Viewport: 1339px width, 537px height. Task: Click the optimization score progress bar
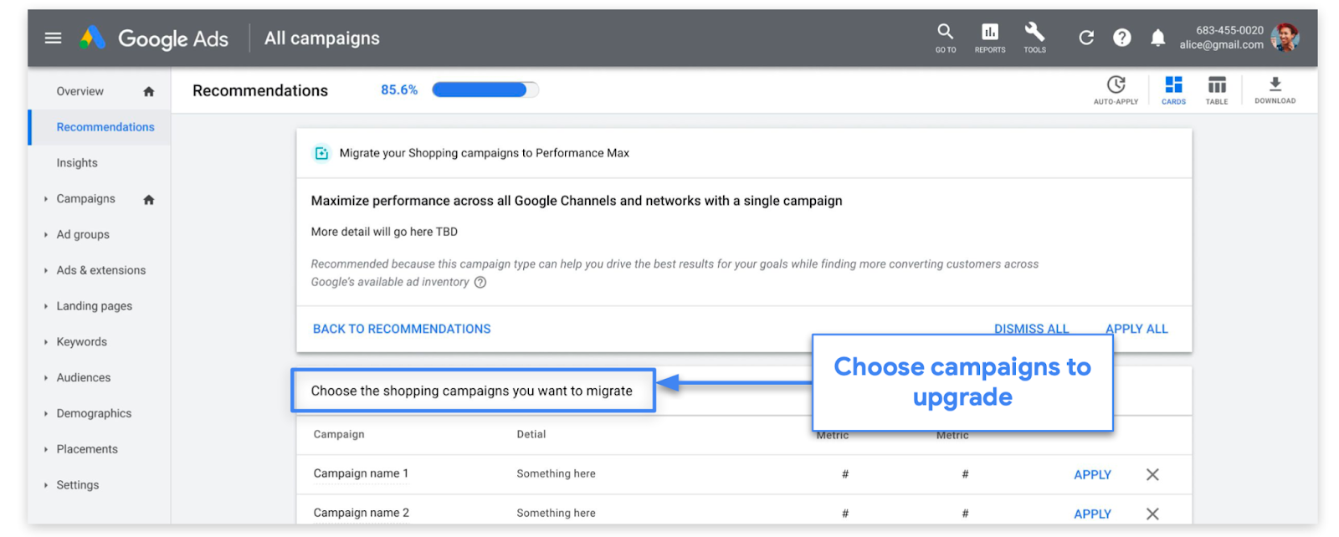tap(485, 90)
